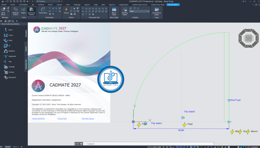Click the Width dimension parameter label

pyautogui.click(x=181, y=130)
